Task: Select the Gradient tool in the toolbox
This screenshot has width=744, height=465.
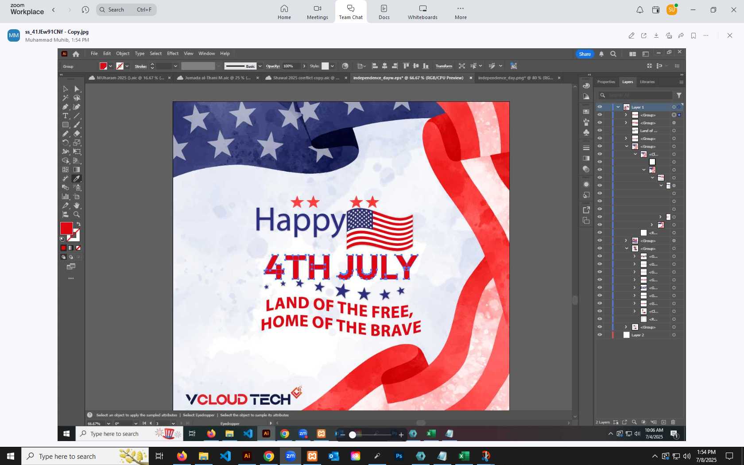Action: [77, 170]
